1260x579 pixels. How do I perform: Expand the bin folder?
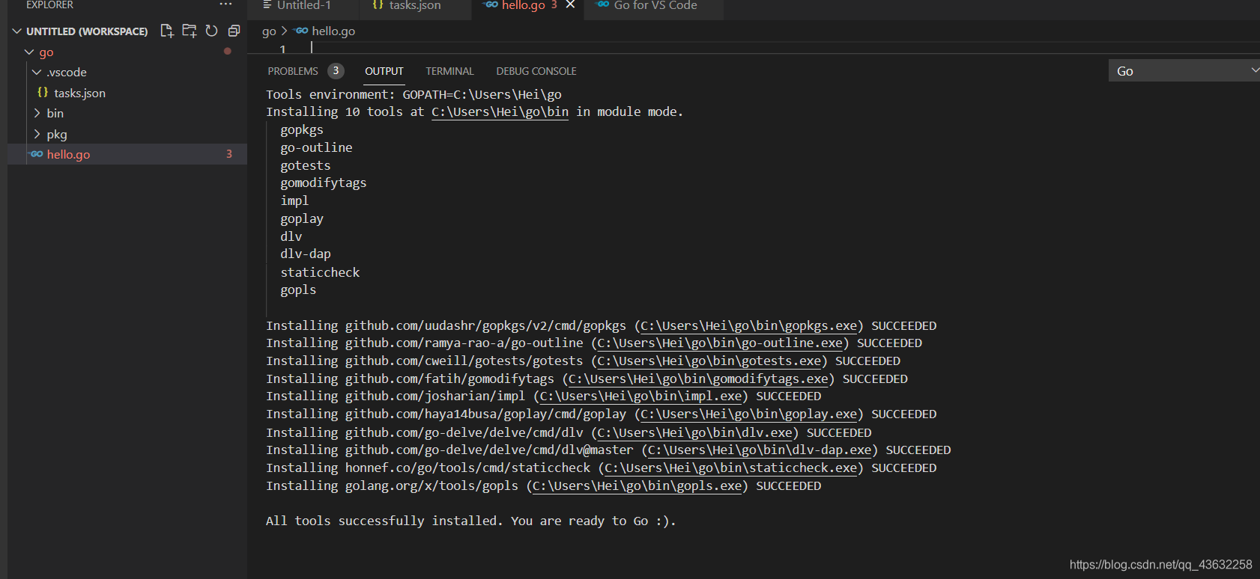point(37,113)
